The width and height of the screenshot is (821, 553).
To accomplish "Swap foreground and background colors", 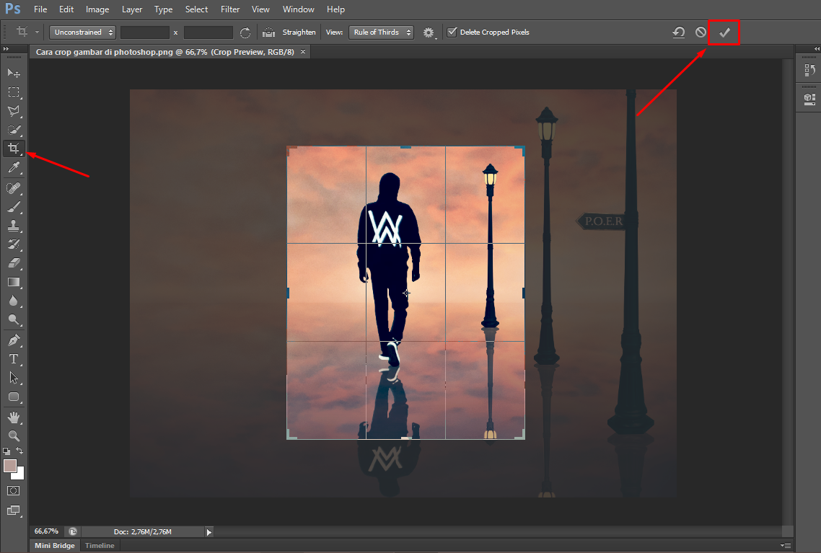I will [x=19, y=451].
